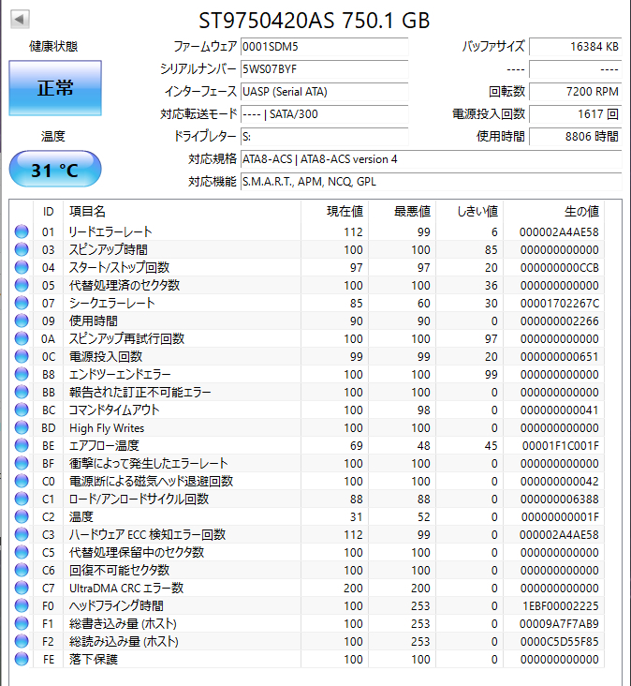Viewport: 631px width, 686px height.
Task: Select the High Fly Writes attribute name
Action: [107, 428]
